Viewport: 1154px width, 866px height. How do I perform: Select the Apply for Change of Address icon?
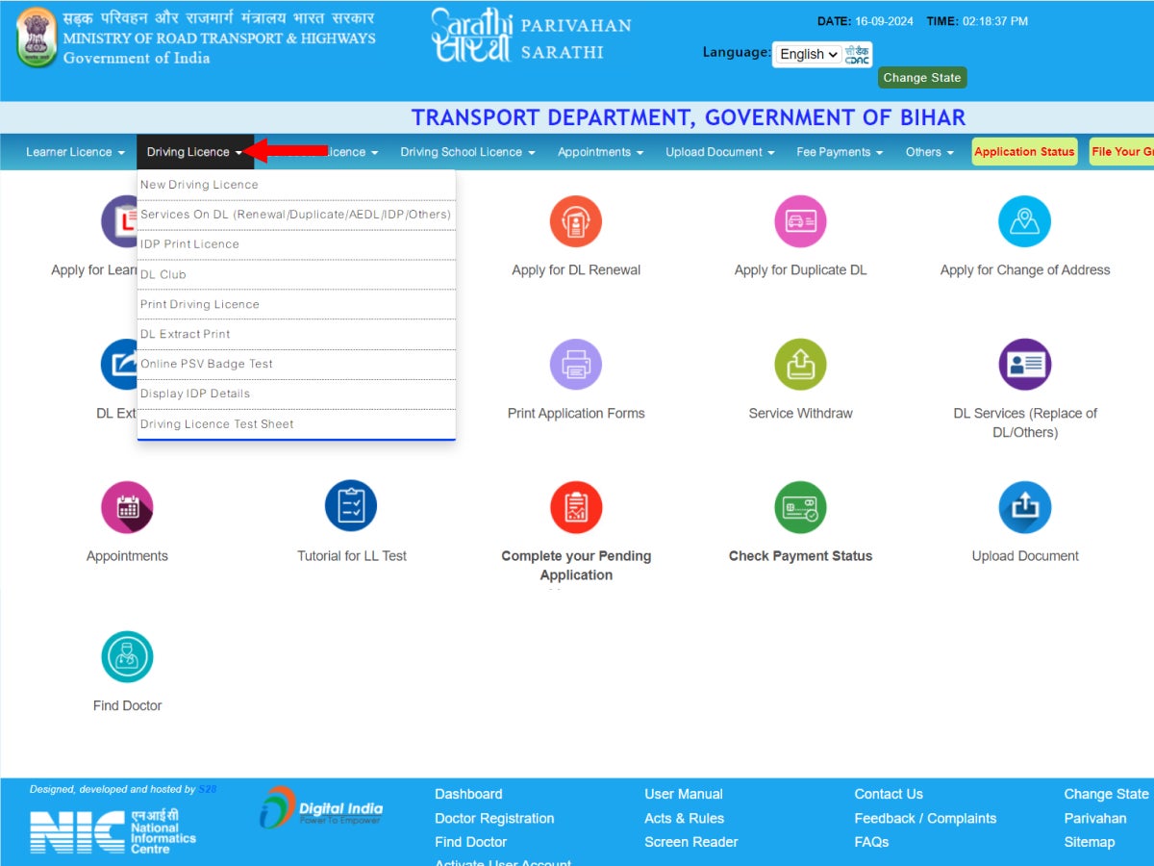[1024, 221]
